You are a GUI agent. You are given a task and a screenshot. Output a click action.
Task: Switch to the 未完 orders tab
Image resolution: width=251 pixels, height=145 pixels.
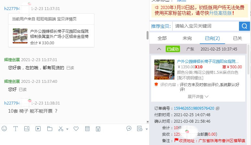point(187,38)
